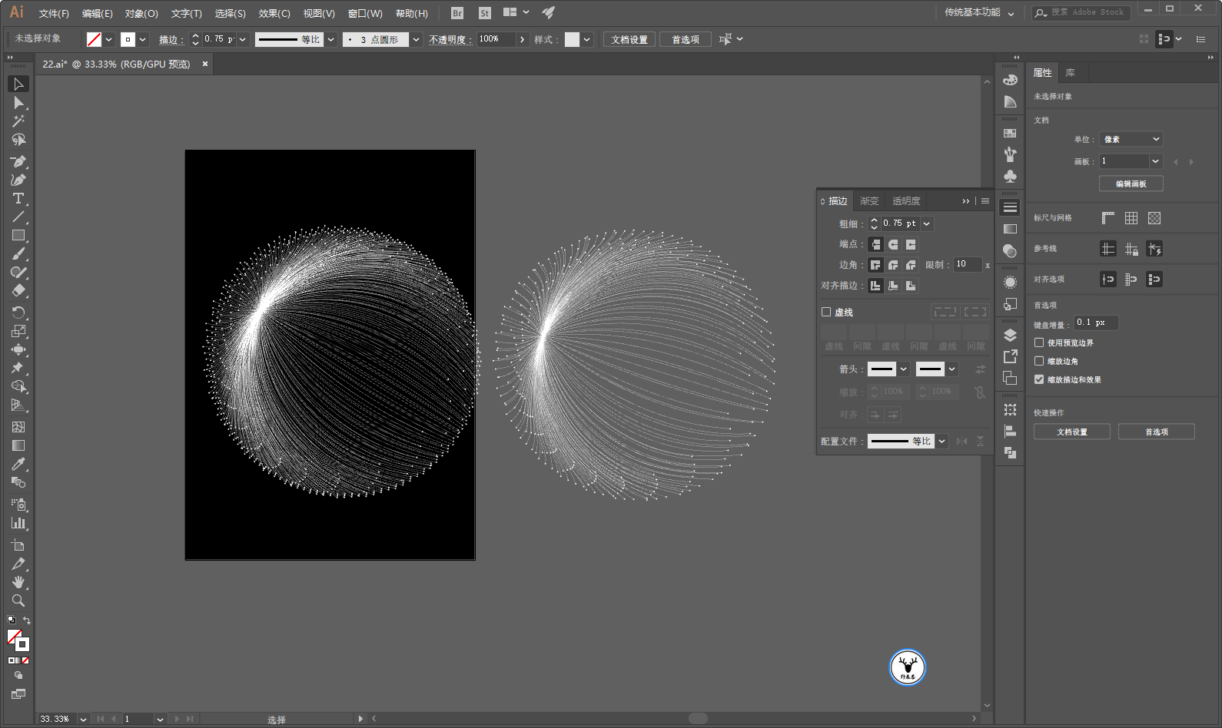
Task: Select the Magic Wand tool
Action: tap(18, 121)
